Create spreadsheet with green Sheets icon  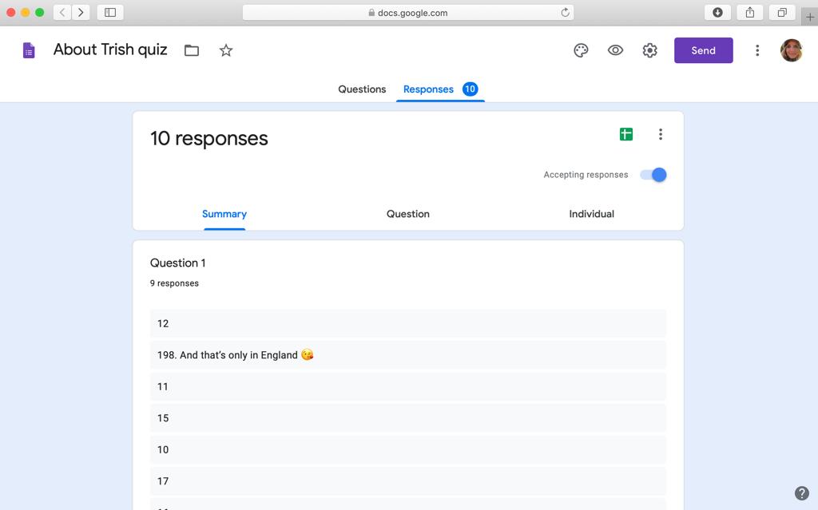626,134
